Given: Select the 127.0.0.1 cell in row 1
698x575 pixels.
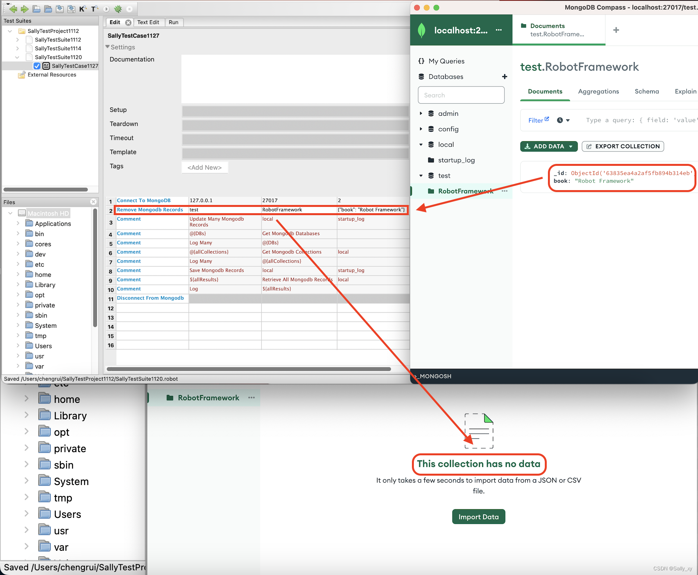Looking at the screenshot, I should (225, 201).
